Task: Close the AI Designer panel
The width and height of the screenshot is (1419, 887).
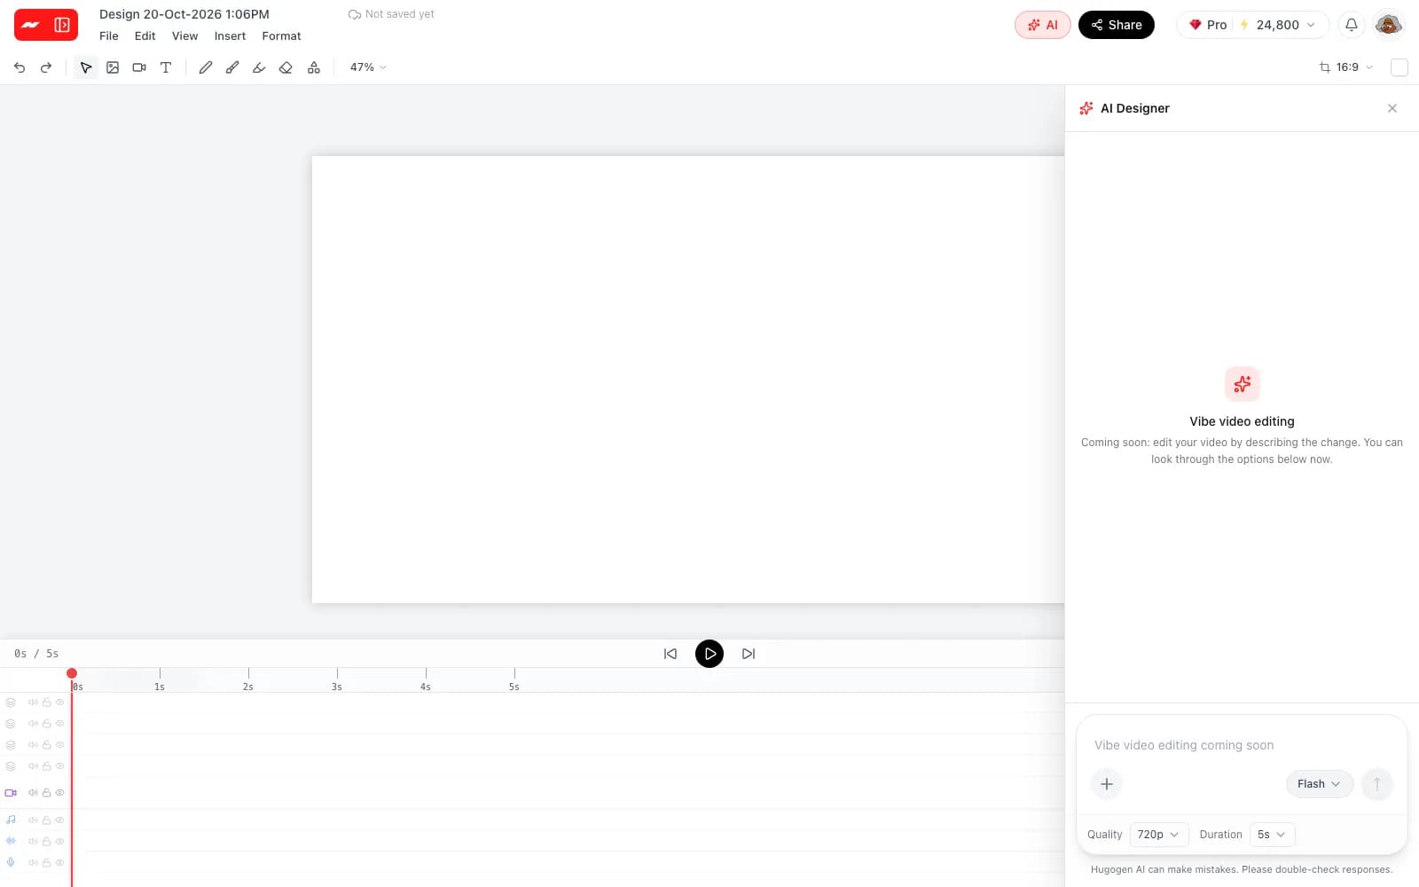Action: tap(1392, 108)
